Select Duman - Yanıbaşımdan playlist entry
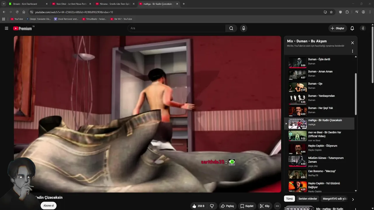Image resolution: width=374 pixels, height=210 pixels. coord(319,99)
